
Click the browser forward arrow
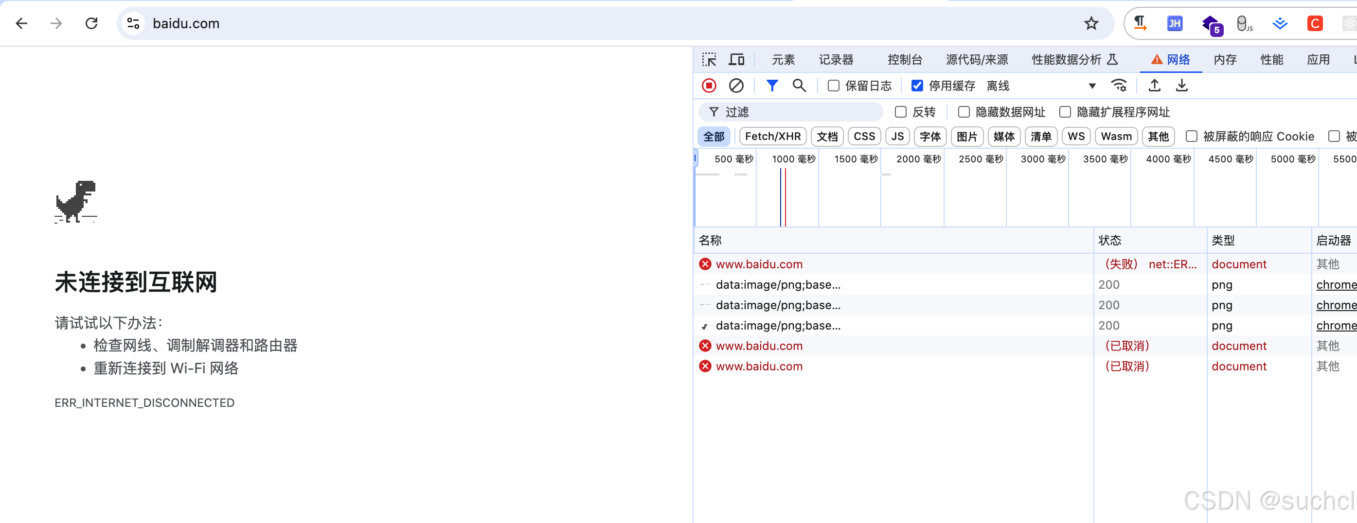click(x=56, y=23)
